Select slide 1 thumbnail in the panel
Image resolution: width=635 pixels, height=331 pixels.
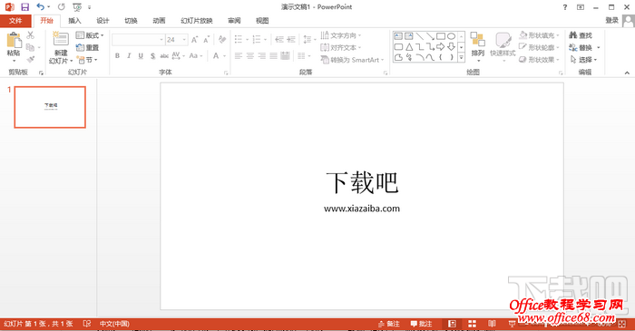click(50, 107)
